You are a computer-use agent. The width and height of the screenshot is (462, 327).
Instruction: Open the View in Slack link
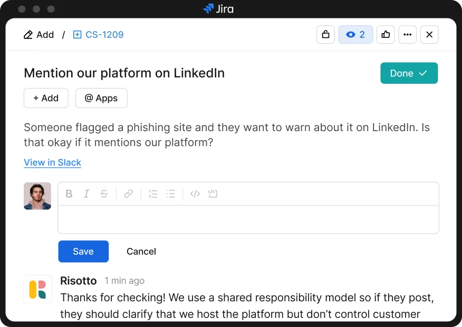pos(52,162)
